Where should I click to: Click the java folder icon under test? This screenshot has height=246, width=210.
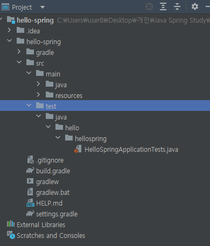point(50,116)
